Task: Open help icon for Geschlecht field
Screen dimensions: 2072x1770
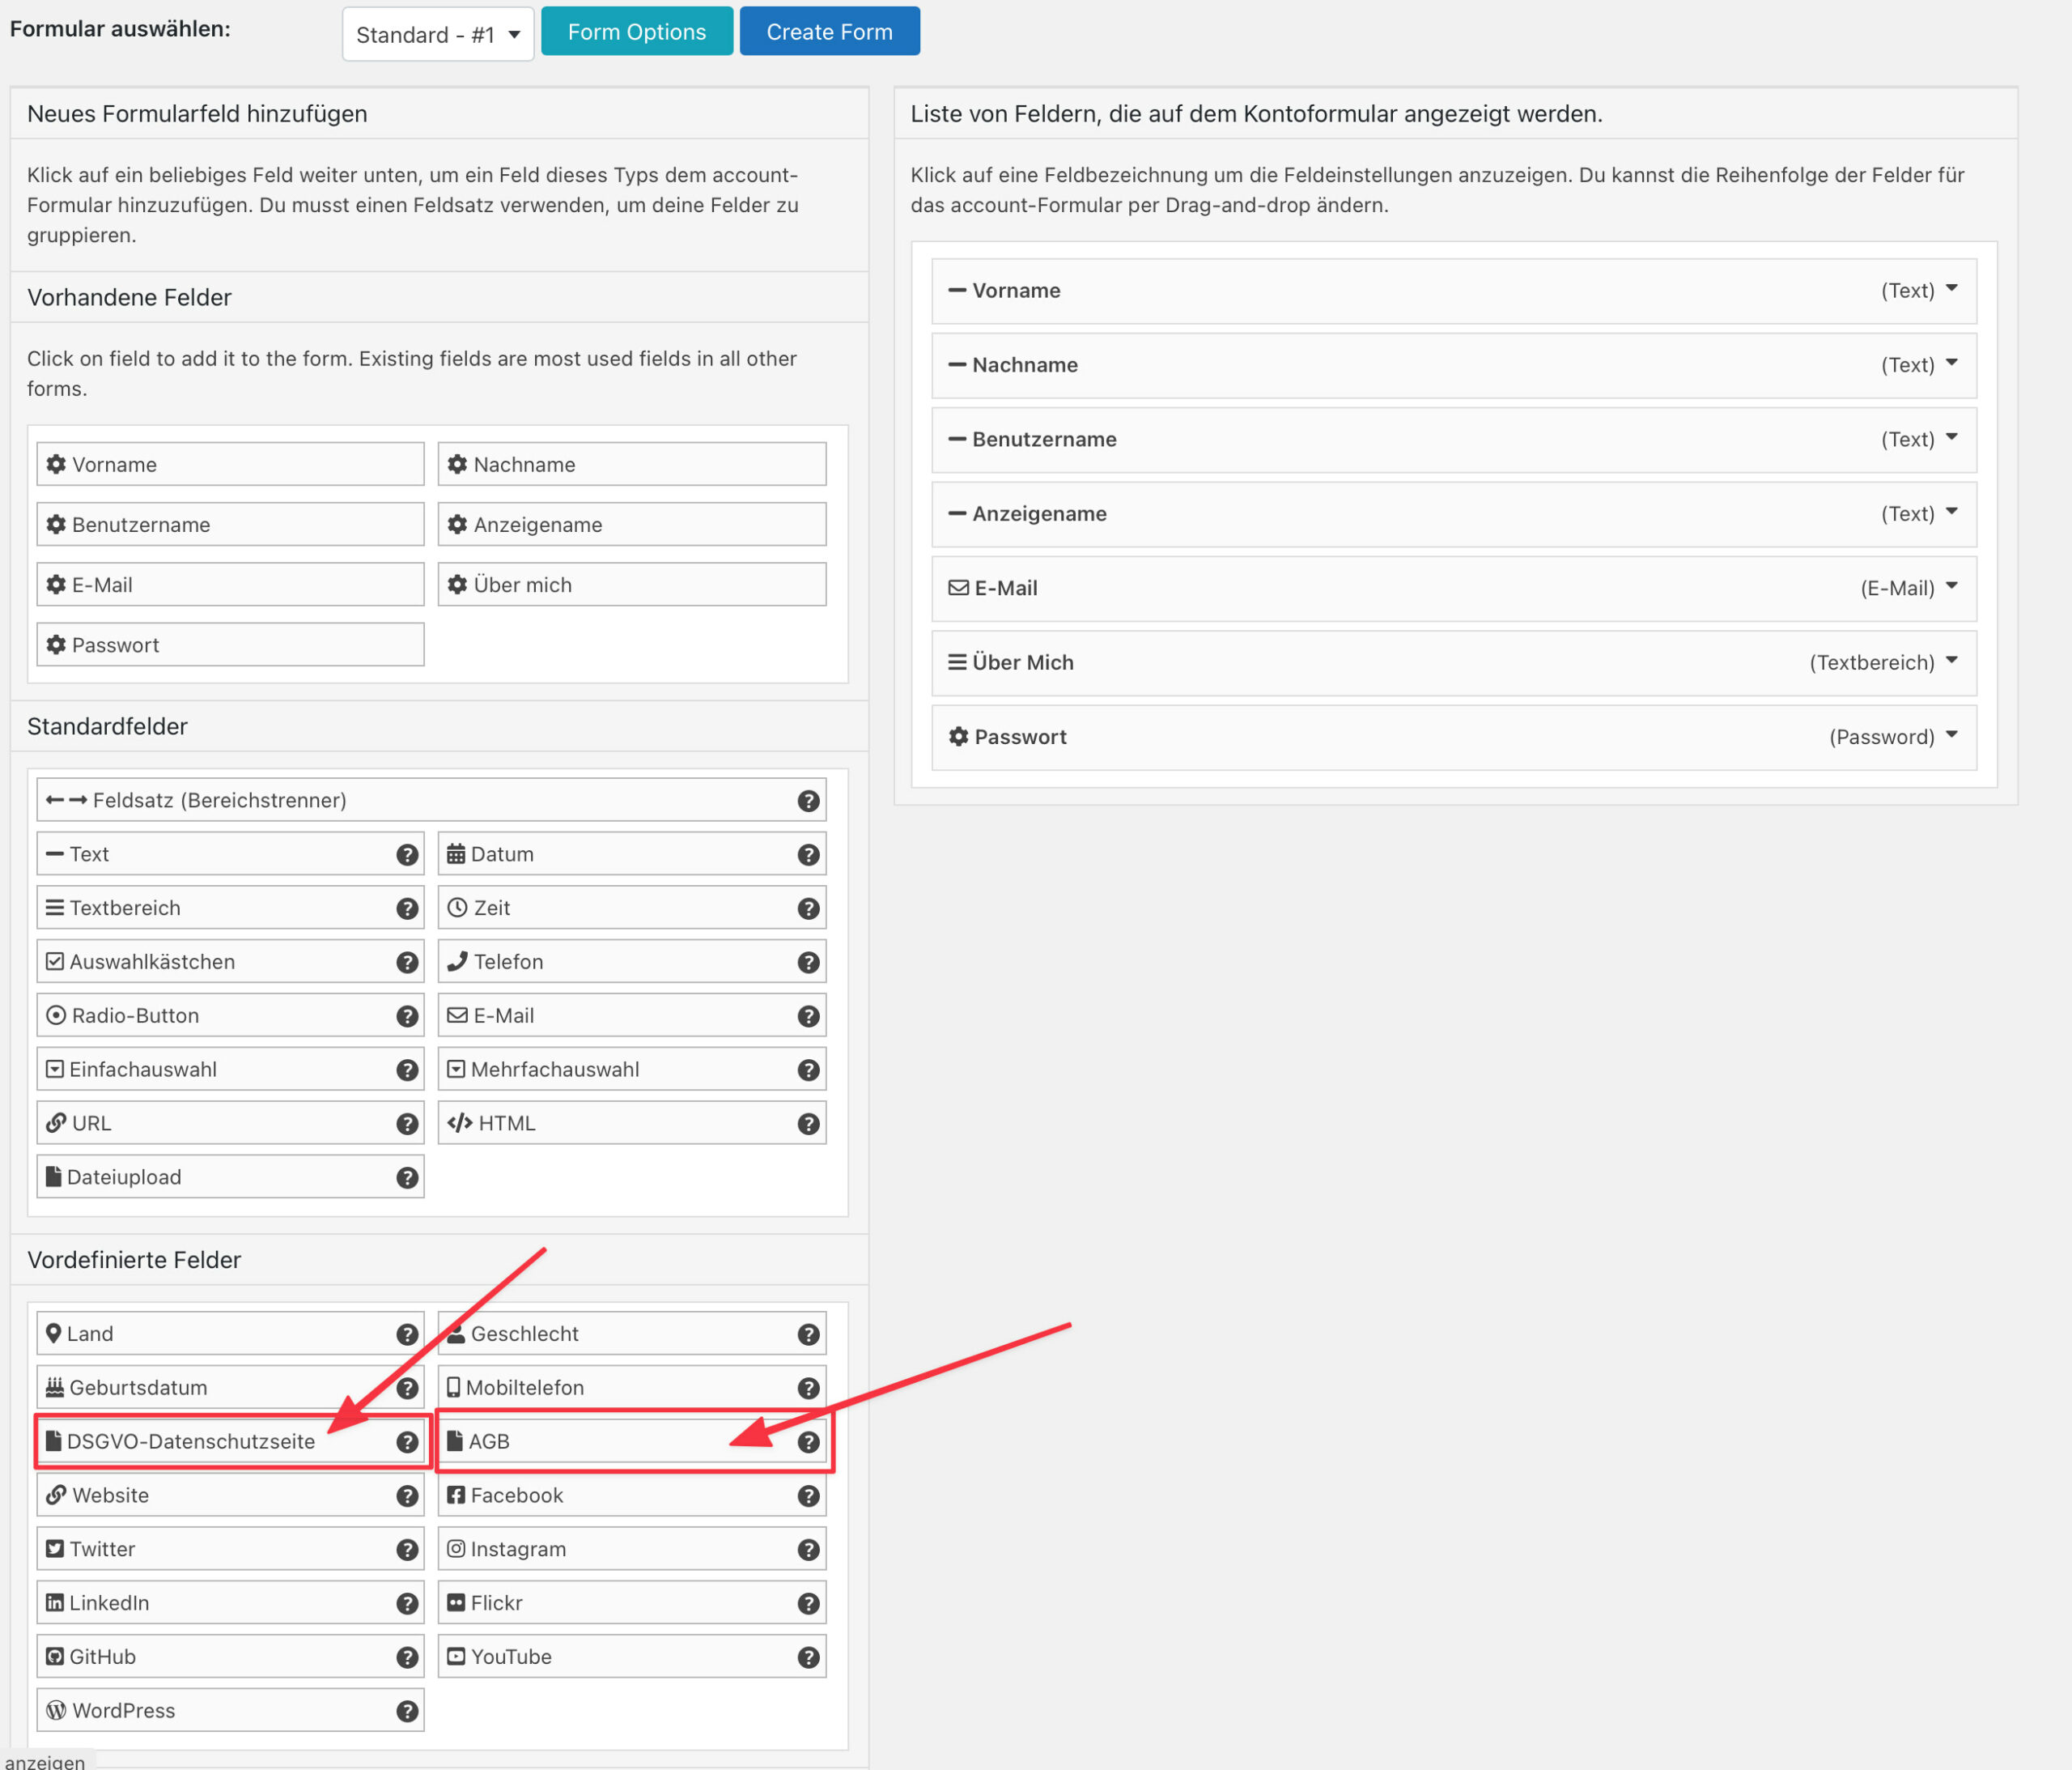Action: [809, 1334]
